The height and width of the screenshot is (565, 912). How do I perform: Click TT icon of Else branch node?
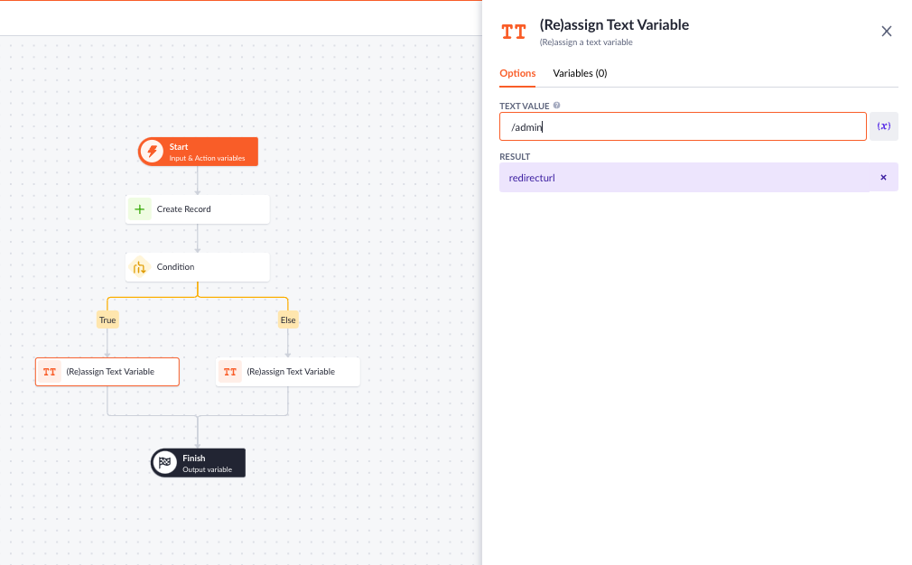(x=230, y=372)
